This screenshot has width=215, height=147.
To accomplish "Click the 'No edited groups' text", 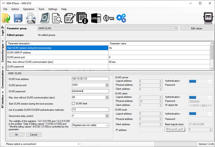I will point(47,35).
